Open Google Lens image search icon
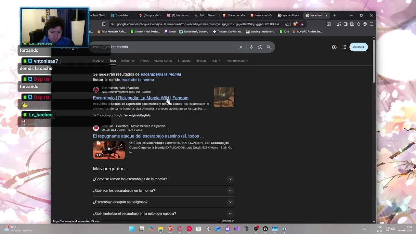The image size is (416, 234). (x=260, y=47)
